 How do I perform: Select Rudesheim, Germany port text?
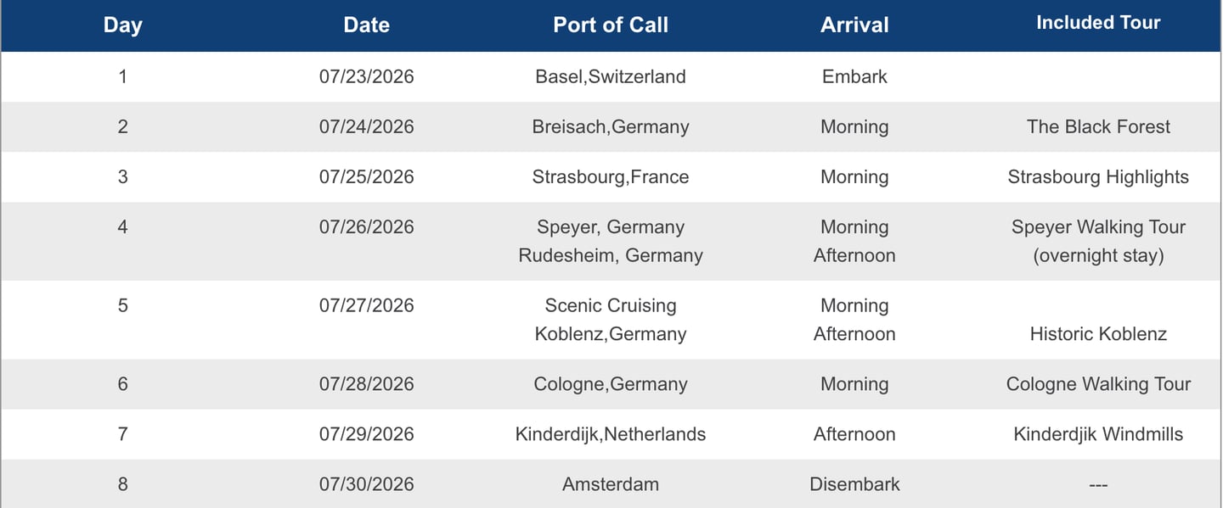(611, 255)
